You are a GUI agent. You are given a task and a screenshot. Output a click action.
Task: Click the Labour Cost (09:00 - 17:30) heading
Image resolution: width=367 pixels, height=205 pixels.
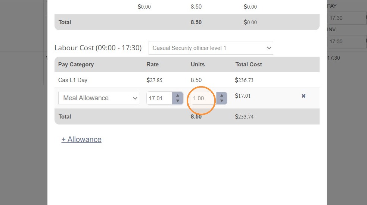98,48
